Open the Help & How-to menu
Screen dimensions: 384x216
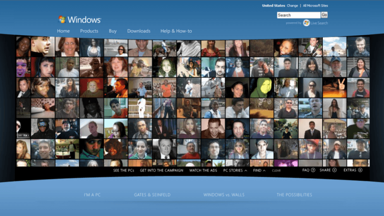(176, 31)
